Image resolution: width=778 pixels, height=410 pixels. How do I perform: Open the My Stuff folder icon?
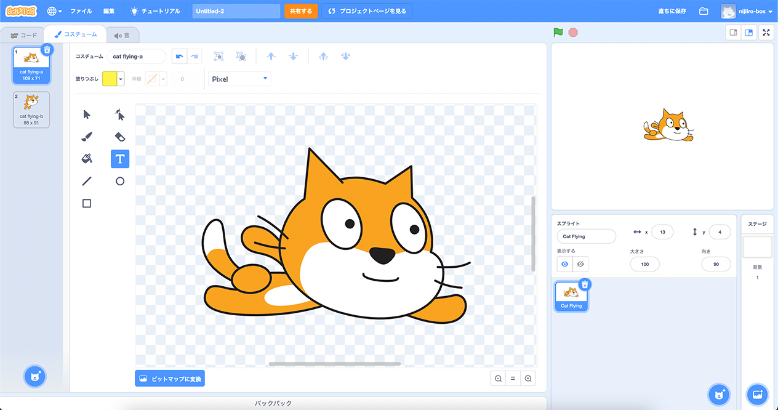[x=704, y=11]
